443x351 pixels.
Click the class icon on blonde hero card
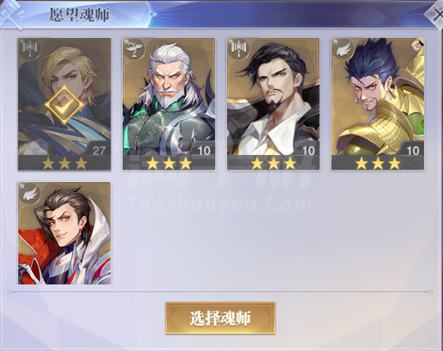[x=30, y=49]
